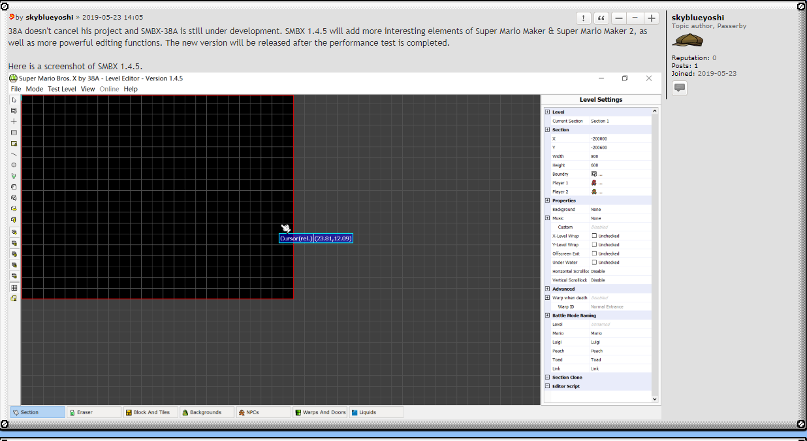This screenshot has width=807, height=441.
Task: Edit the Y value -200600
Action: [620, 148]
